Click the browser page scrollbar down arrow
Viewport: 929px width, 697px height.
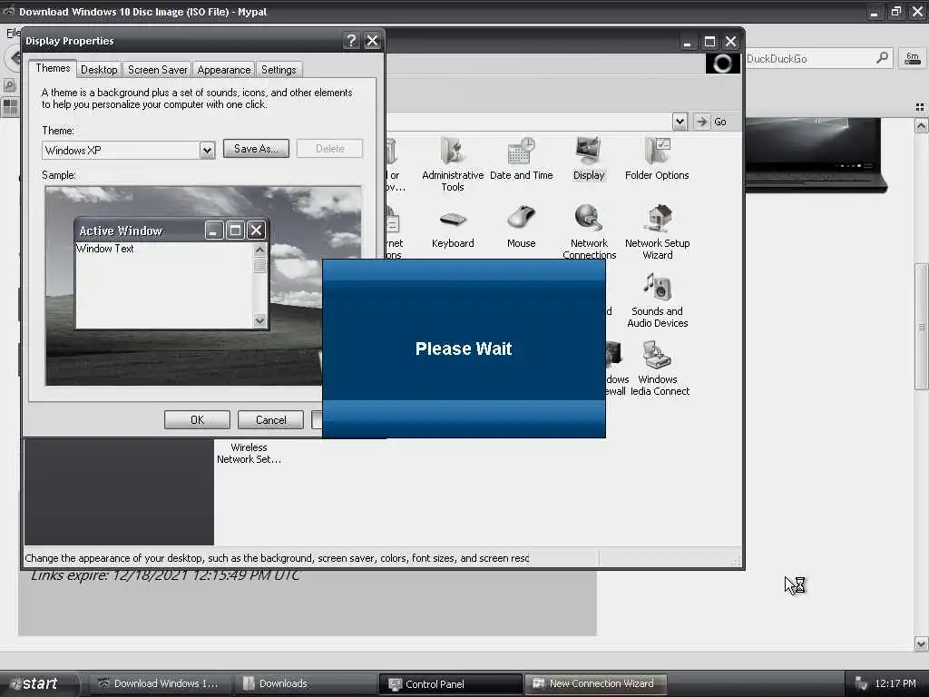pyautogui.click(x=921, y=643)
